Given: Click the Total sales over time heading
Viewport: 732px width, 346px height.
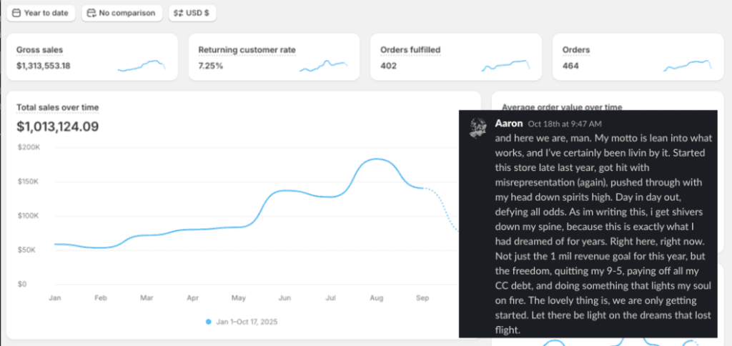Looking at the screenshot, I should point(58,107).
